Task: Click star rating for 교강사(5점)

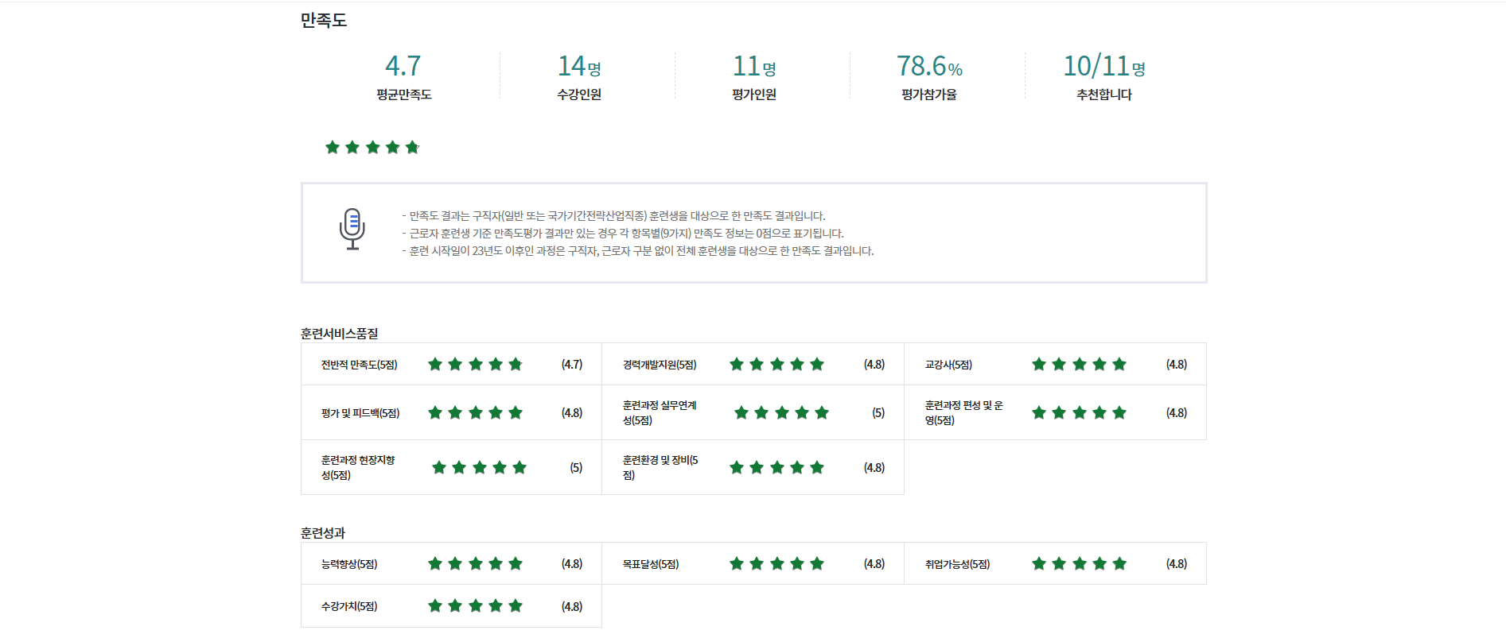Action: [x=1080, y=364]
